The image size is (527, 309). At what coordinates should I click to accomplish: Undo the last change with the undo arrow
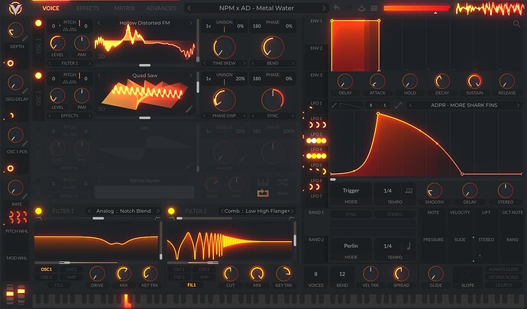(x=336, y=8)
